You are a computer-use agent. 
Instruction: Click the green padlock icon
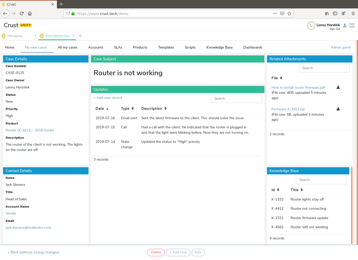[x=73, y=13]
